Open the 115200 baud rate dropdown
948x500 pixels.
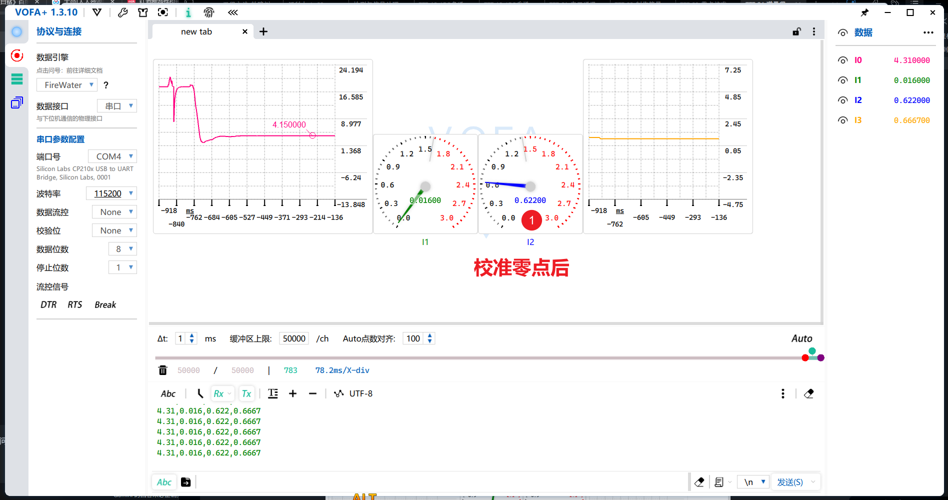[x=111, y=193]
